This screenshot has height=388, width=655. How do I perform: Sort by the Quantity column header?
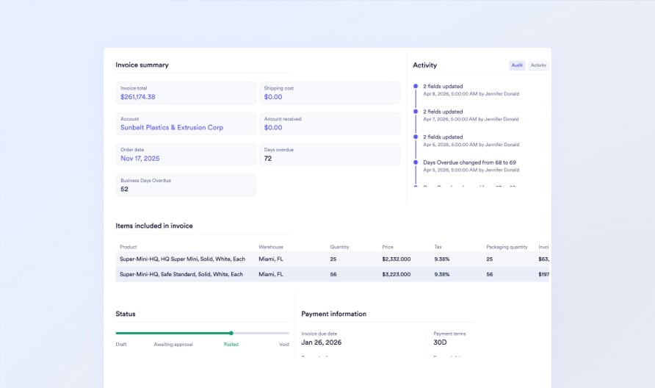pyautogui.click(x=339, y=247)
